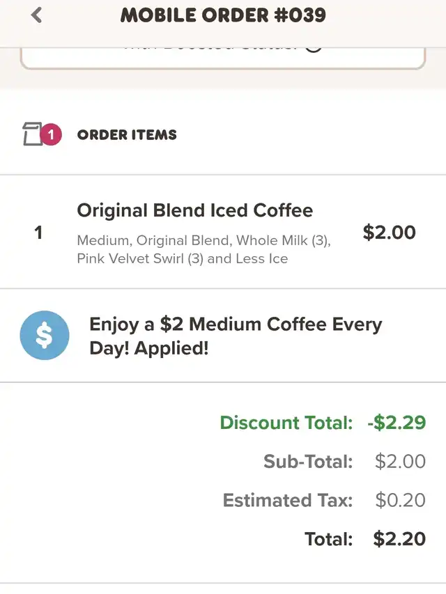View the Whole Milk and Pink Velvet Swirl customizations
446x594 pixels.
tap(203, 249)
